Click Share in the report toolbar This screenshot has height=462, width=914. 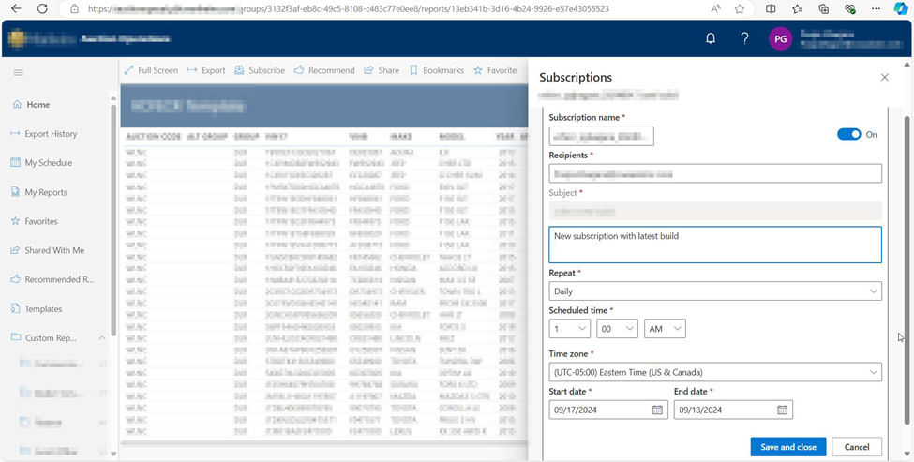382,70
